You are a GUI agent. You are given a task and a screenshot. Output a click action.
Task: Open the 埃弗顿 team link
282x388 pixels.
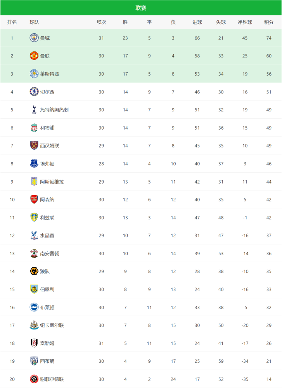pyautogui.click(x=47, y=164)
